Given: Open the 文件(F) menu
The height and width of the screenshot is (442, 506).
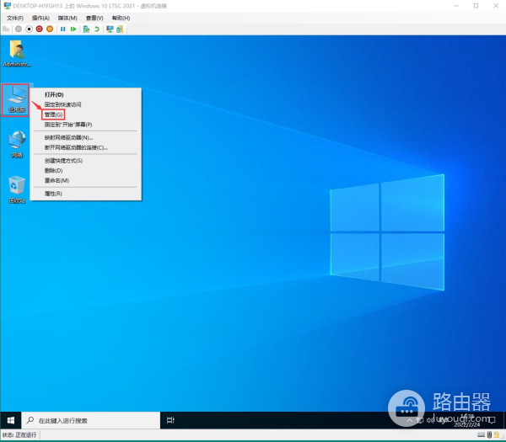Looking at the screenshot, I should coord(15,18).
